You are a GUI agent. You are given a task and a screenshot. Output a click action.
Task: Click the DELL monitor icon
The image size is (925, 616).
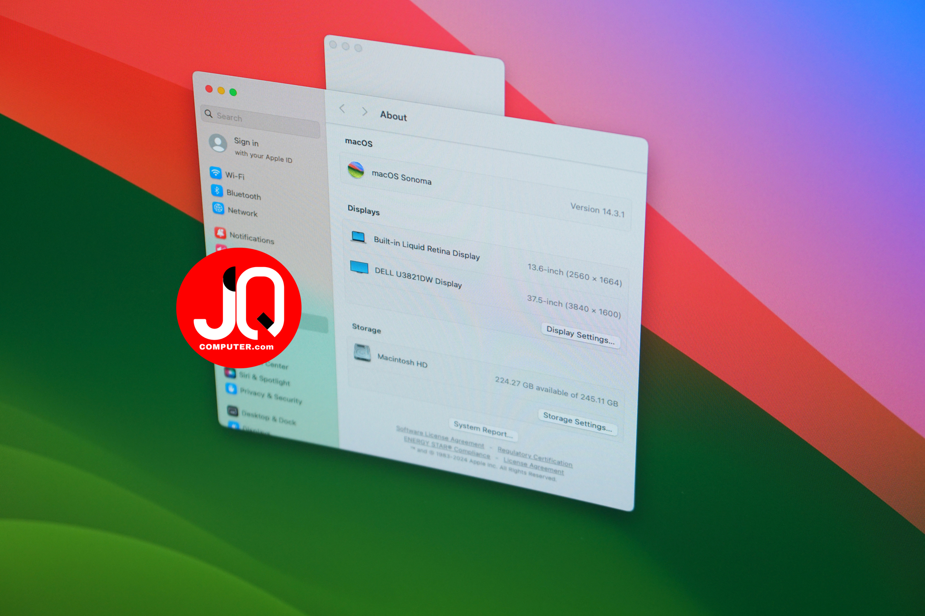(x=359, y=268)
